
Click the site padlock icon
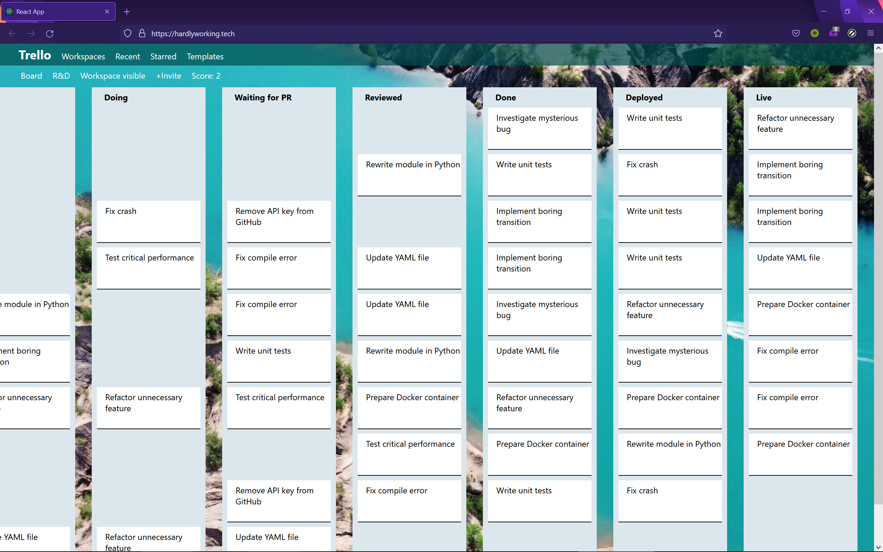click(x=142, y=33)
